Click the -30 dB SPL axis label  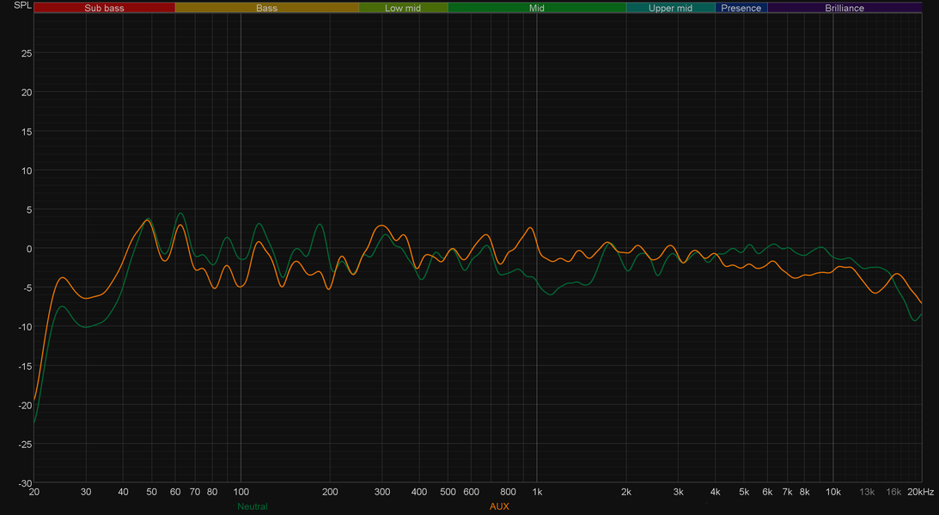pos(25,483)
